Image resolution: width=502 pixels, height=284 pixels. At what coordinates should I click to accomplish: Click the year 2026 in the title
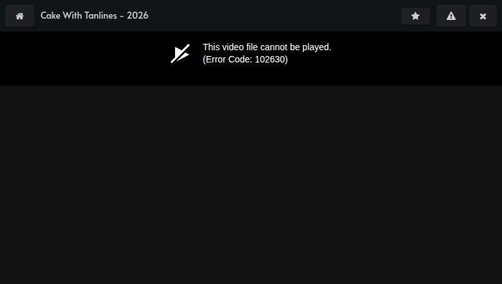tap(138, 15)
